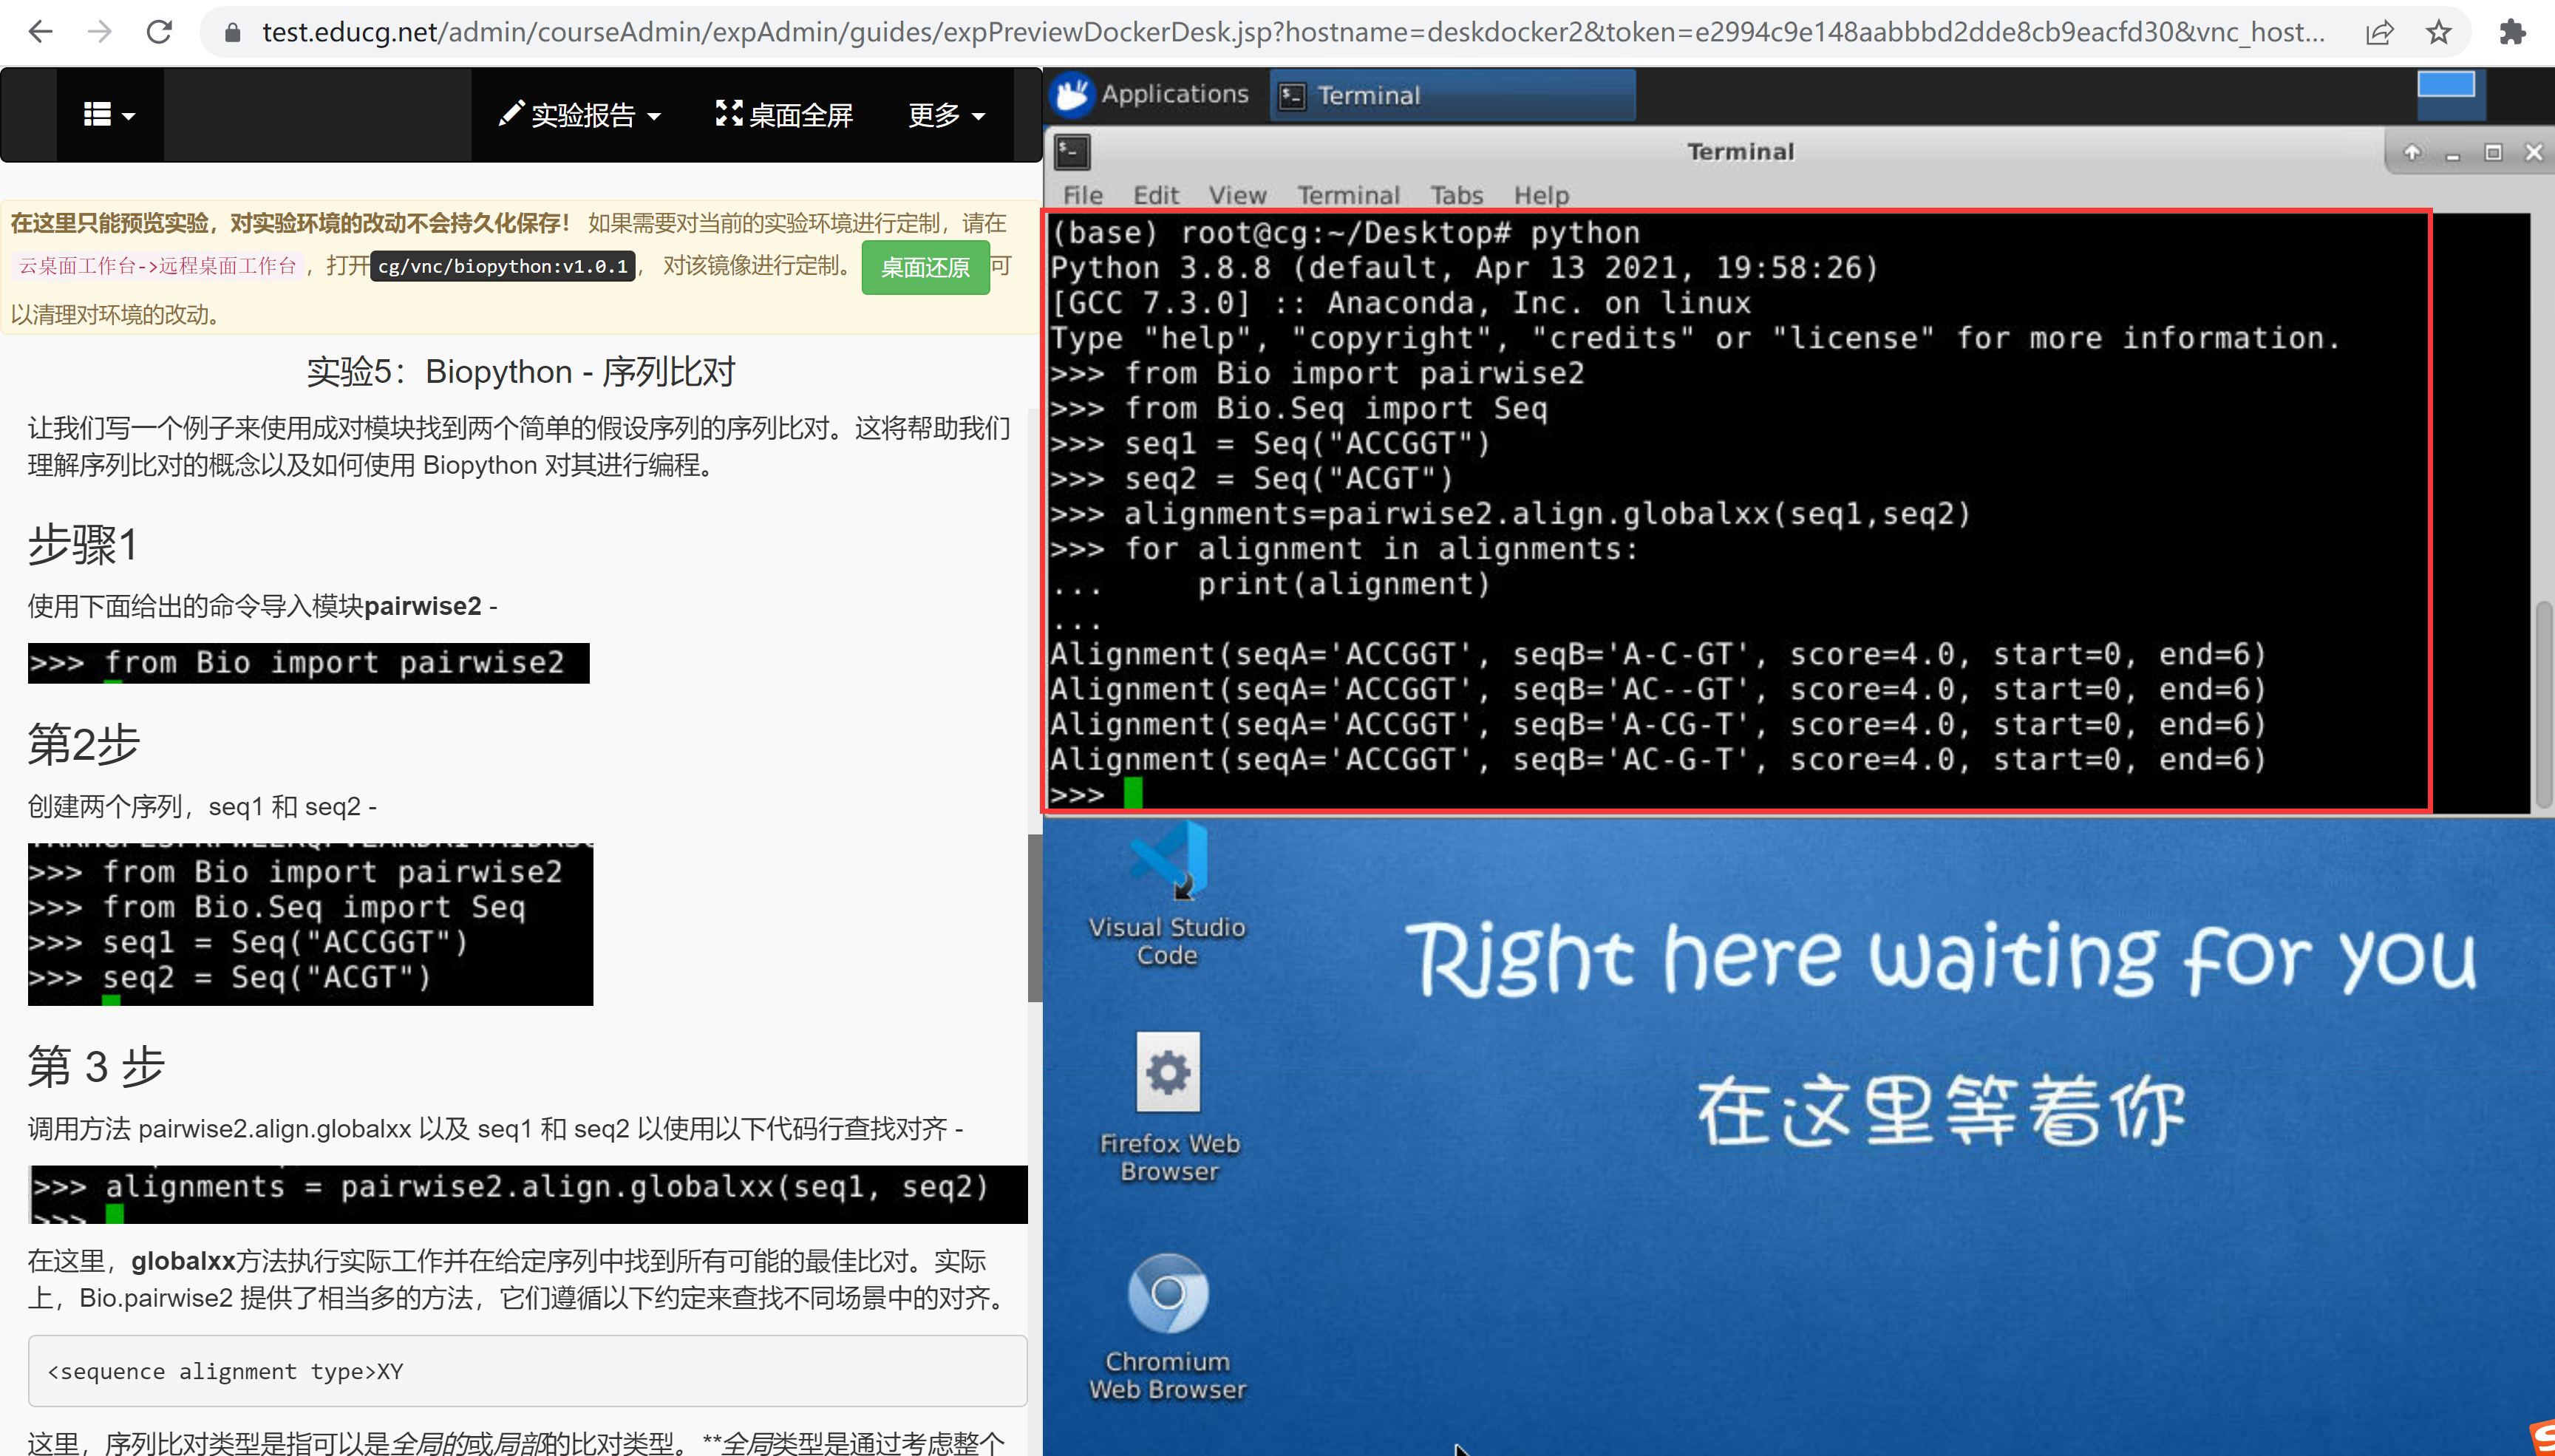Click the alignments = pairwise2.align.globalxx code image
2555x1456 pixels.
(528, 1194)
